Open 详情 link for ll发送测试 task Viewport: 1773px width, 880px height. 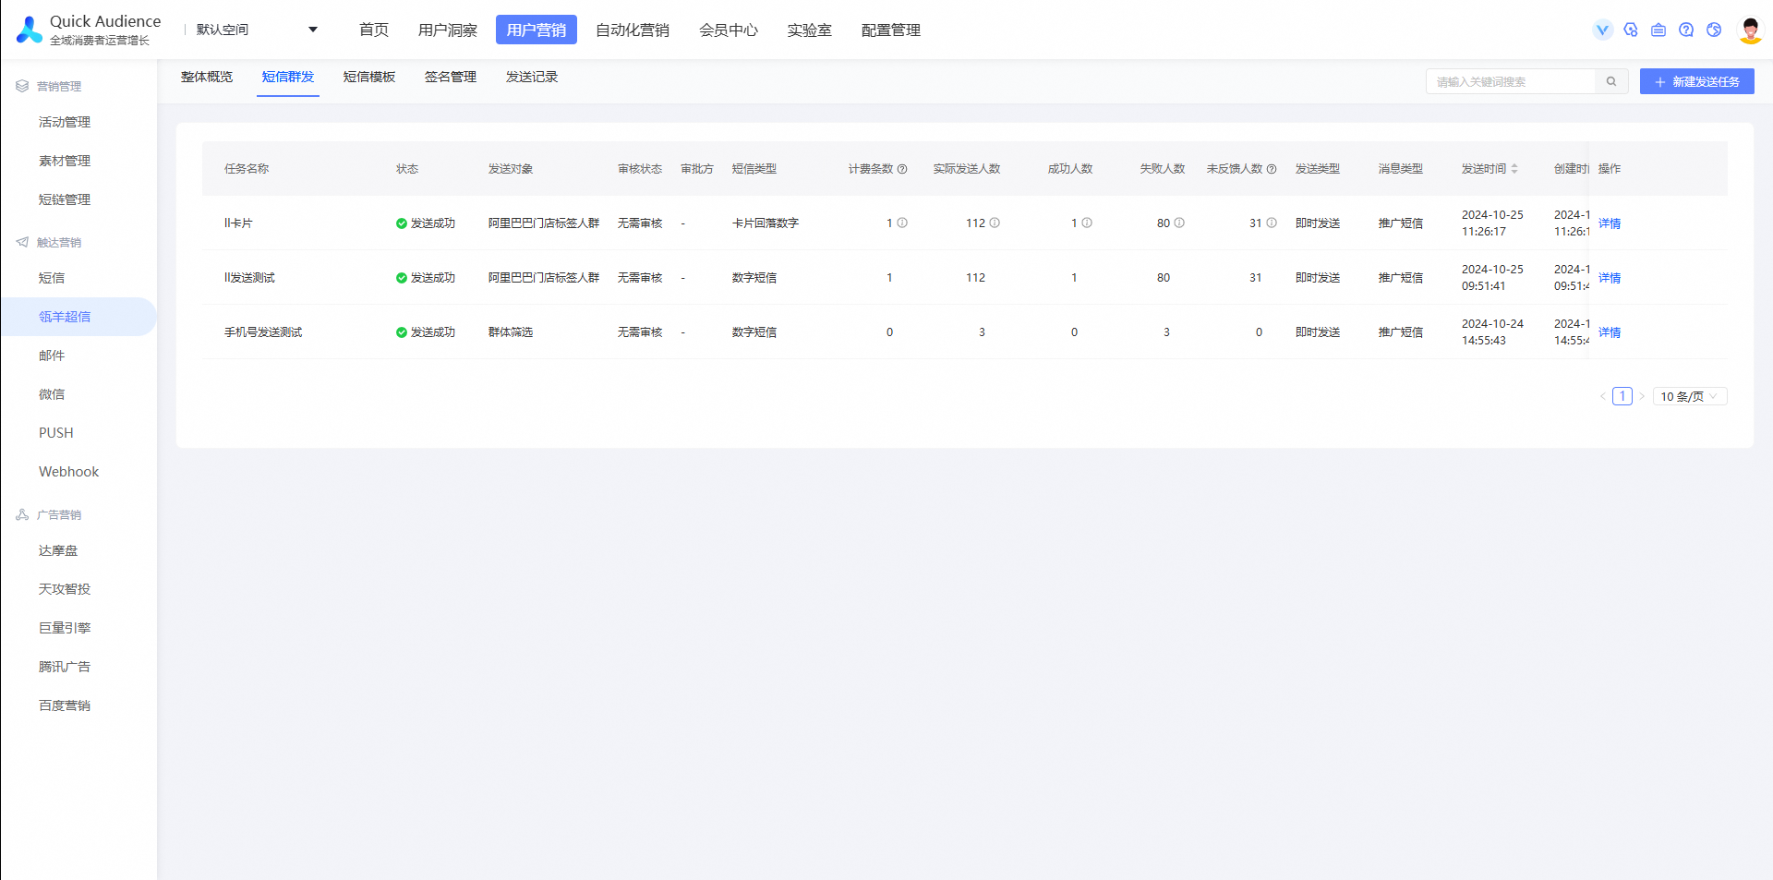[1610, 278]
